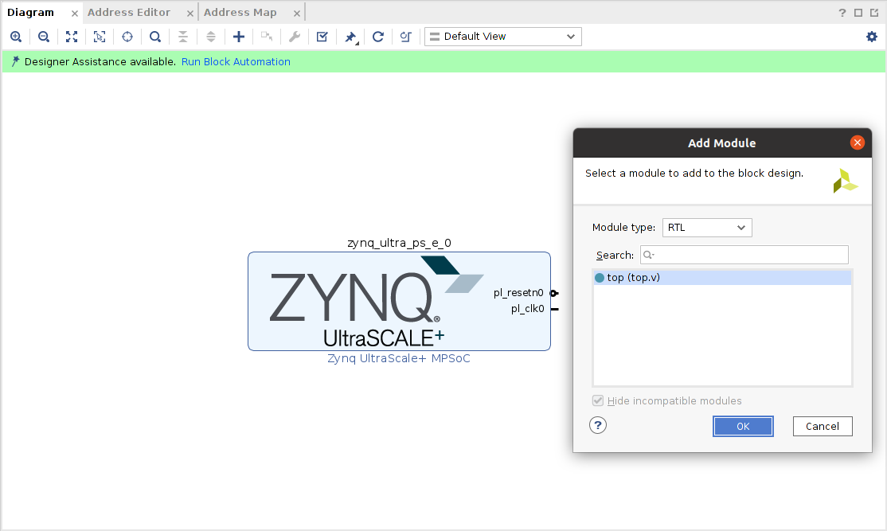
Task: Click the Zoom In toolbar icon
Action: [x=16, y=37]
